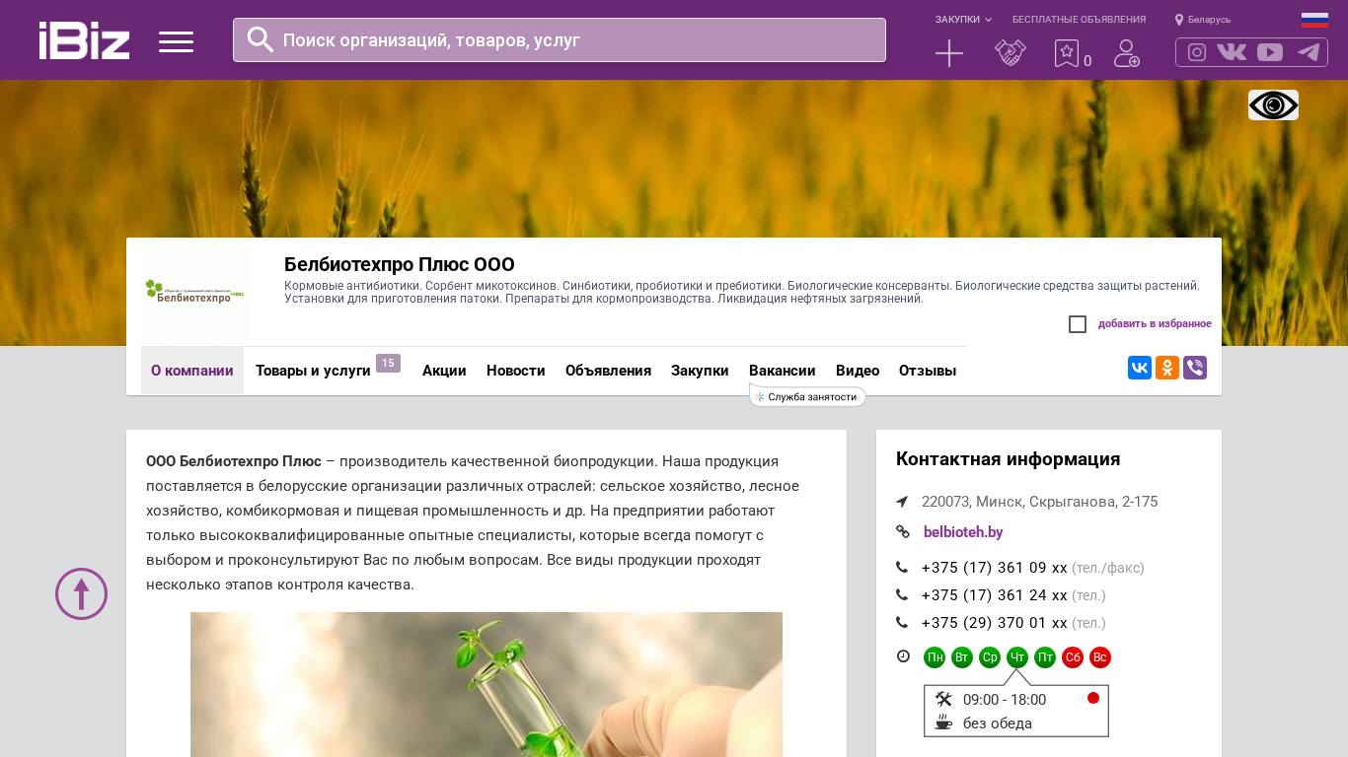Viewport: 1348px width, 757px height.
Task: Open the VK icon in header
Action: coord(1232,52)
